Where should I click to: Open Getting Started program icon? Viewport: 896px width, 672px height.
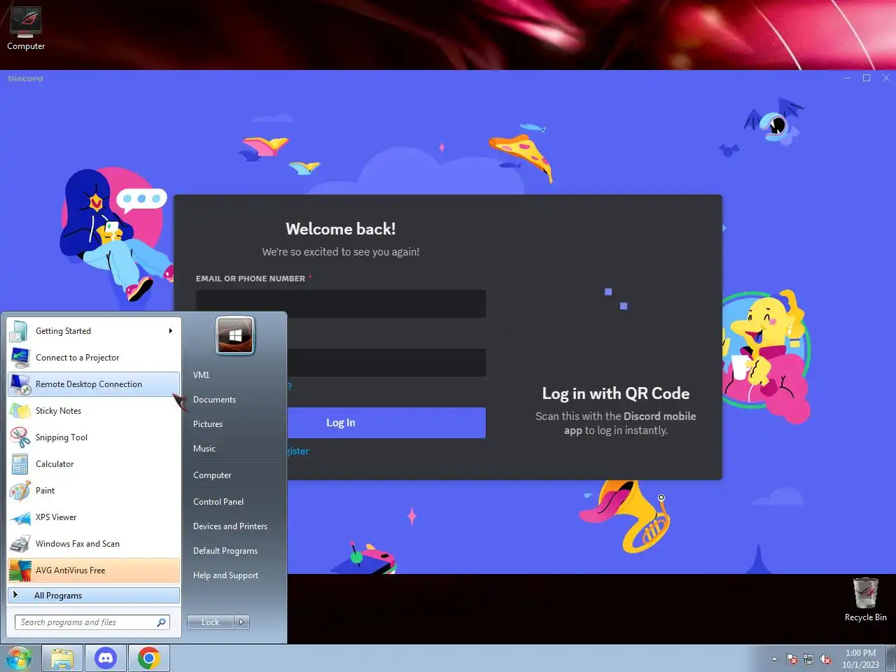tap(20, 331)
